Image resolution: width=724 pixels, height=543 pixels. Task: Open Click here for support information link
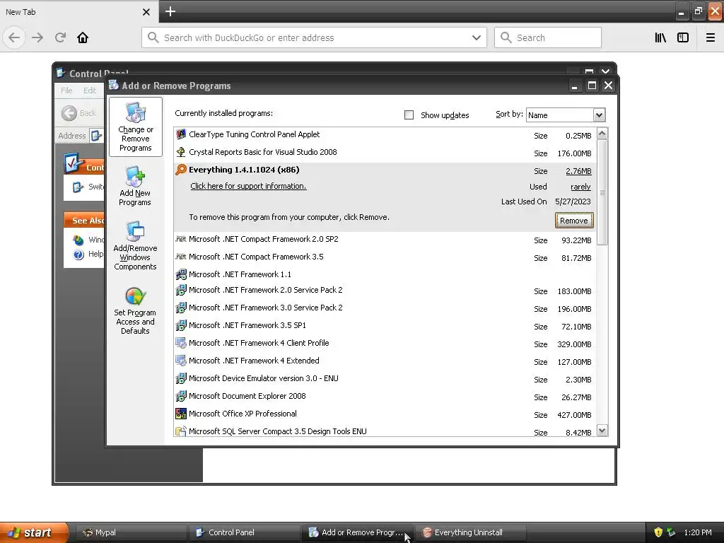(x=248, y=186)
